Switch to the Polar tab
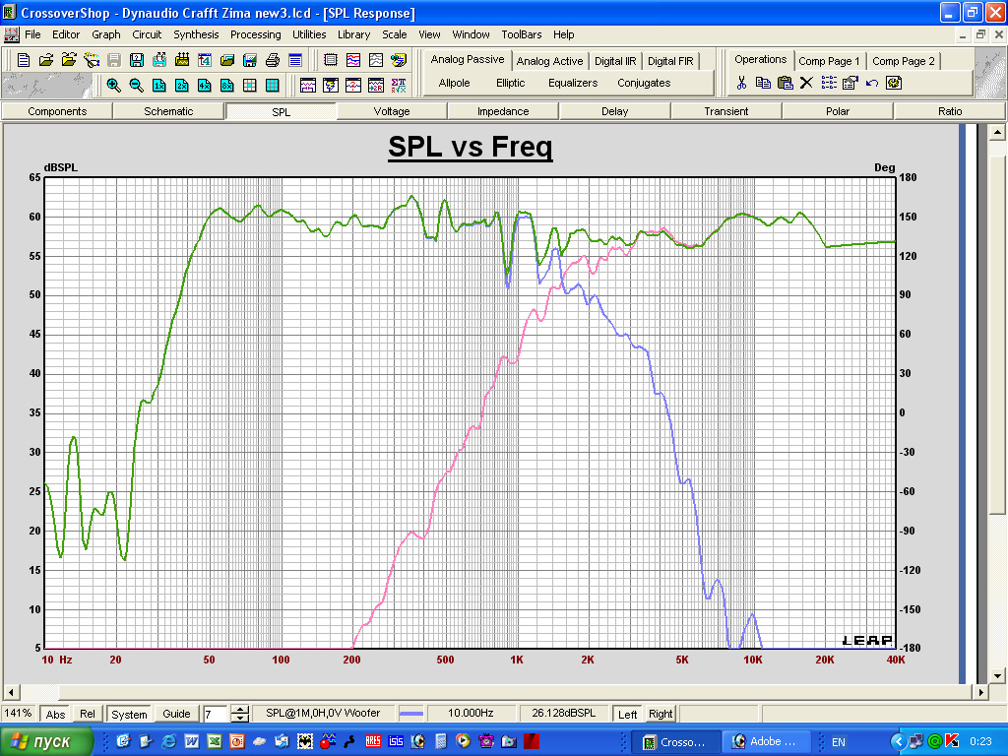This screenshot has height=756, width=1008. click(x=838, y=111)
